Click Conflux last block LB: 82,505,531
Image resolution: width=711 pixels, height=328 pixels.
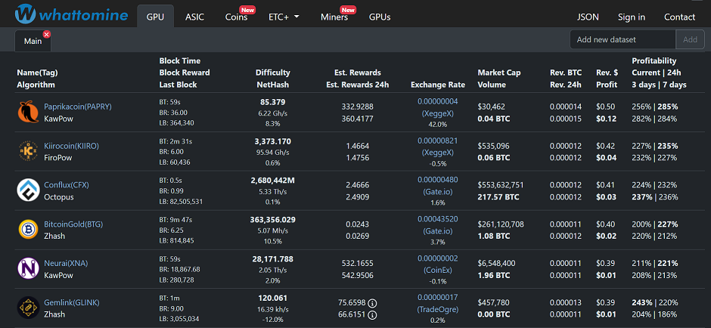click(181, 201)
